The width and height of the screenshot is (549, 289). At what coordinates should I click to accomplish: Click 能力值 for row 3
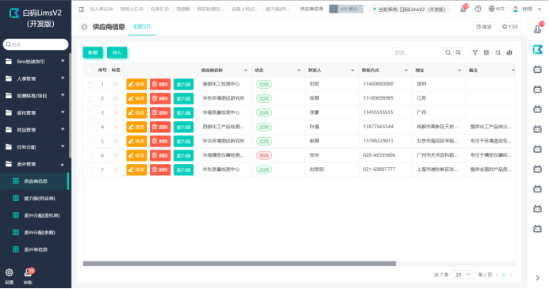coord(183,113)
